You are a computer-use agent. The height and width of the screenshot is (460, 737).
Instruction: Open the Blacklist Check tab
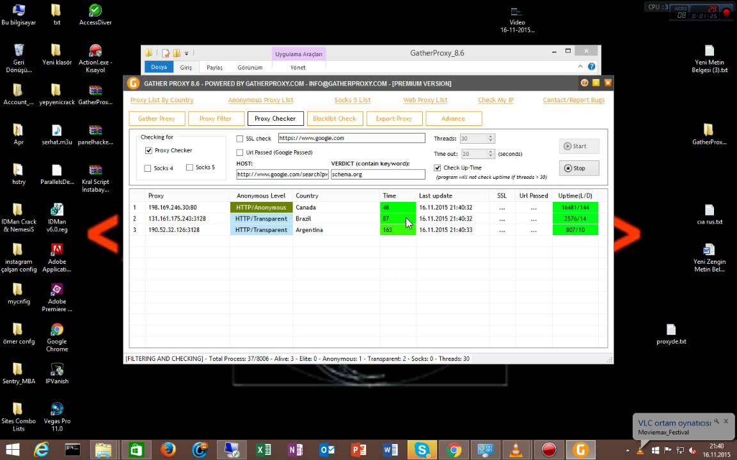click(x=335, y=118)
